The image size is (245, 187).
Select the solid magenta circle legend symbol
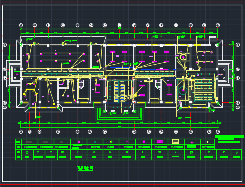(x=144, y=142)
